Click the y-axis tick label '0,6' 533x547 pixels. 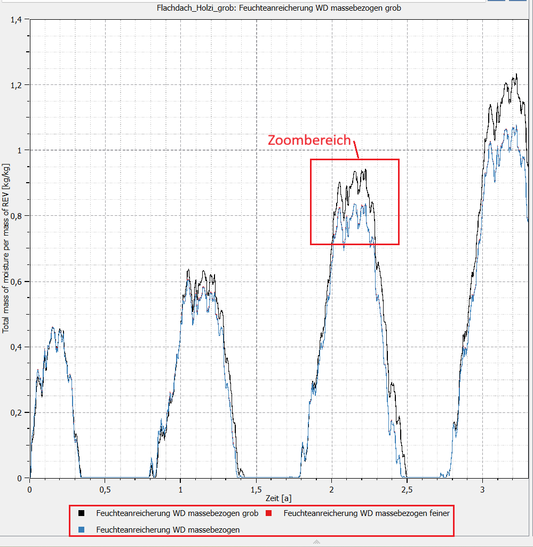16,282
